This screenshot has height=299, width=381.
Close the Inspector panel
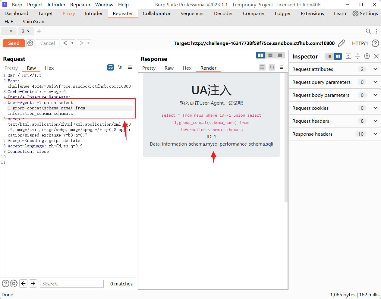[376, 56]
